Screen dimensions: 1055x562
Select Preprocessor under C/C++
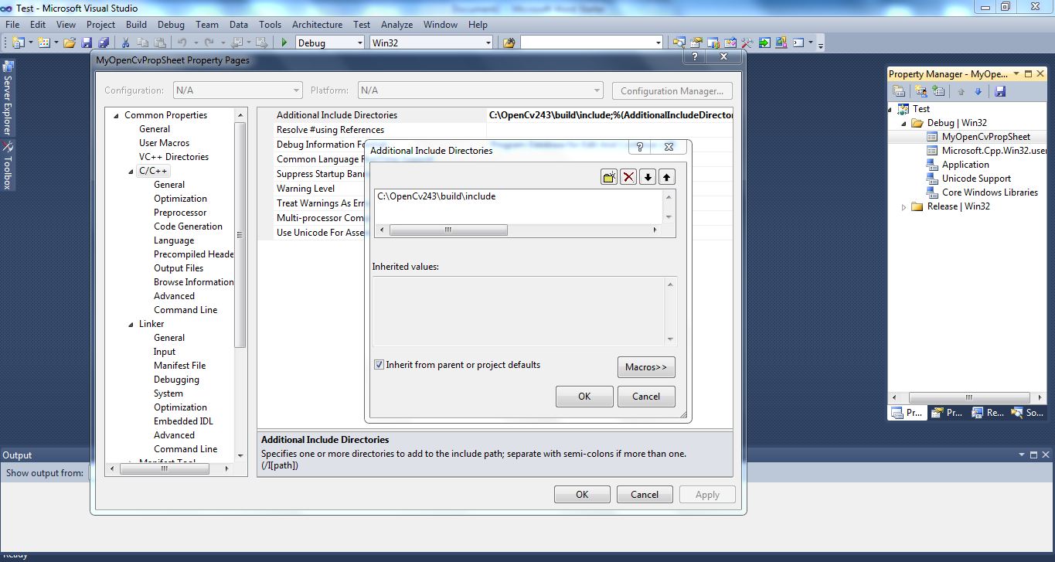[x=180, y=213]
